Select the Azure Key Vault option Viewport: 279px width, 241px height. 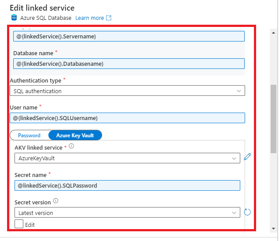tap(75, 136)
